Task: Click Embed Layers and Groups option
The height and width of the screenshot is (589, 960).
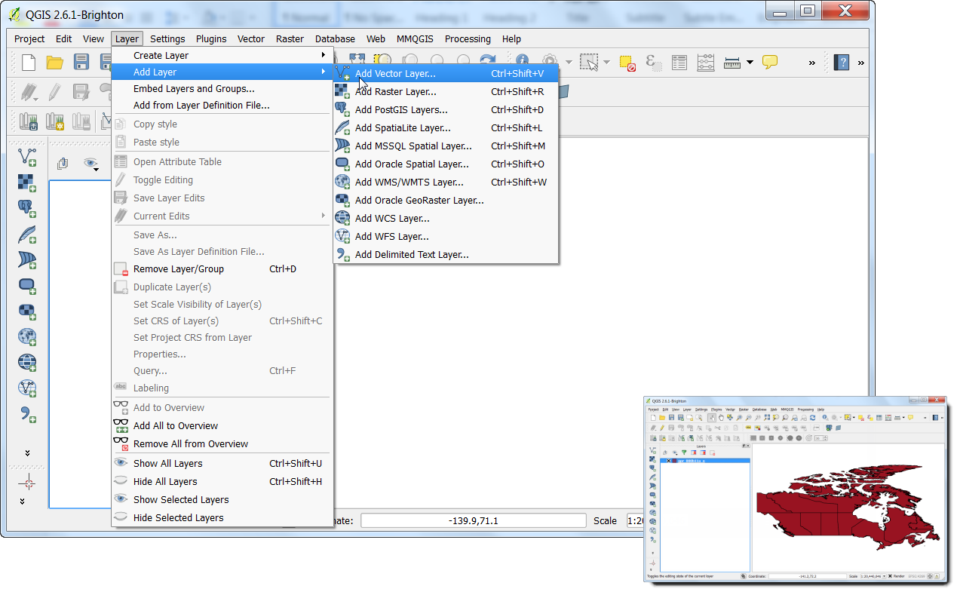Action: coord(194,88)
